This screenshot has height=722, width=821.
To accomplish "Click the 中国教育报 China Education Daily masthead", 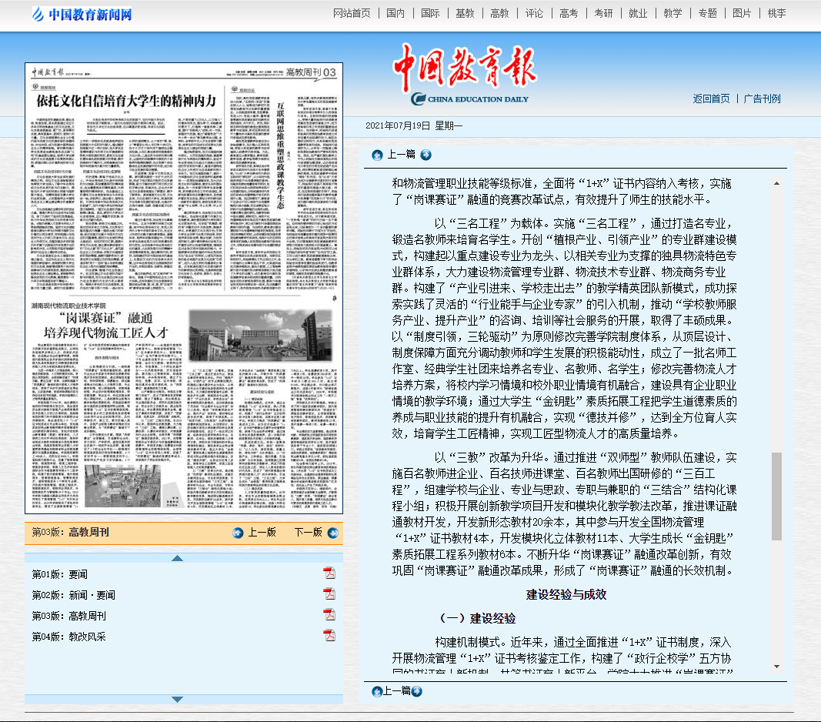I will 466,74.
